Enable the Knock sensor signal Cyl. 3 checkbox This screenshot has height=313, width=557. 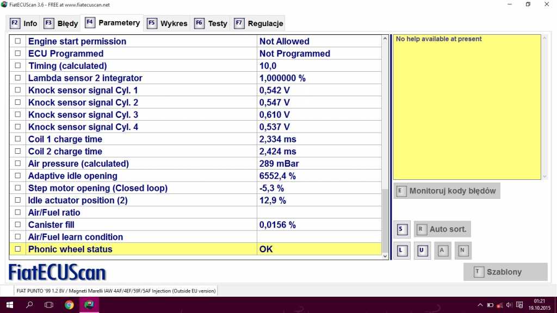point(18,115)
